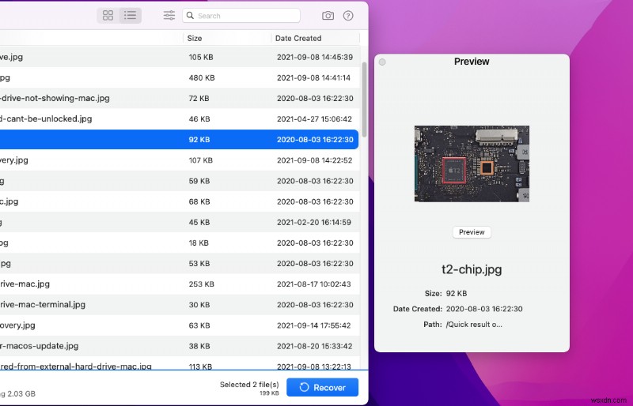Select the rive-mac-terminal.jpg file
This screenshot has width=633, height=406.
(x=180, y=304)
